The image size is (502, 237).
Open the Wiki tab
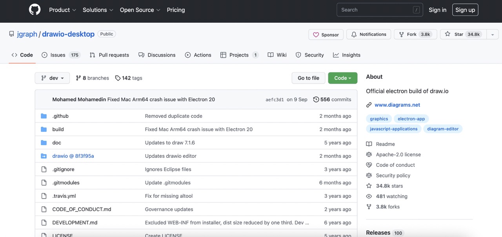coord(277,55)
